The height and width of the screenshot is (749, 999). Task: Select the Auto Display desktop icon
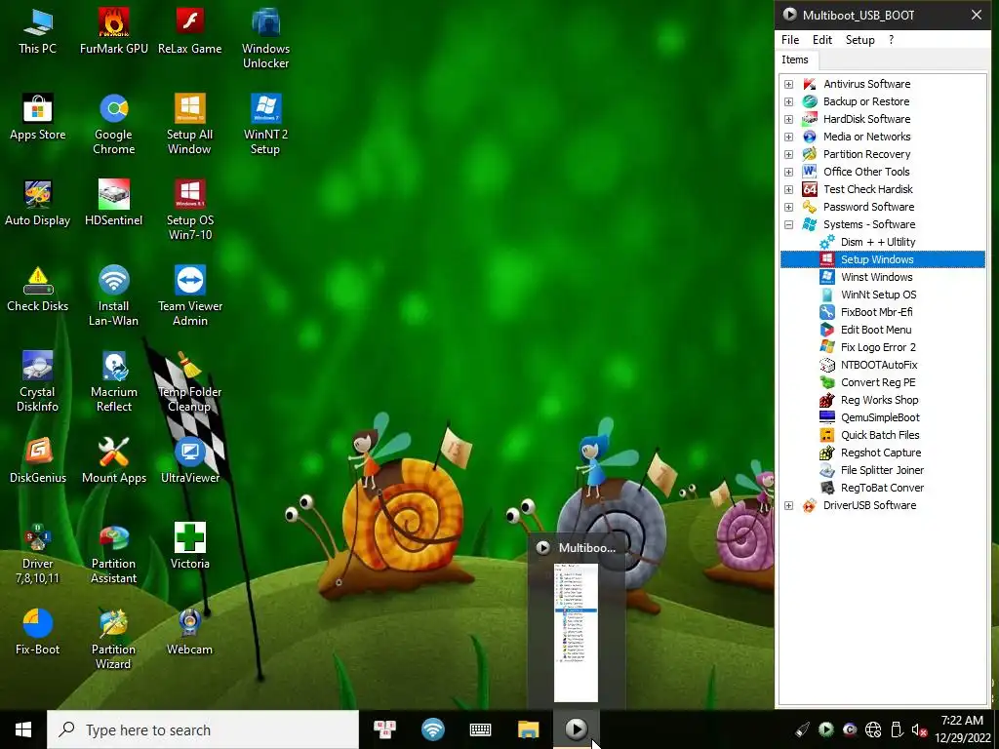click(38, 203)
